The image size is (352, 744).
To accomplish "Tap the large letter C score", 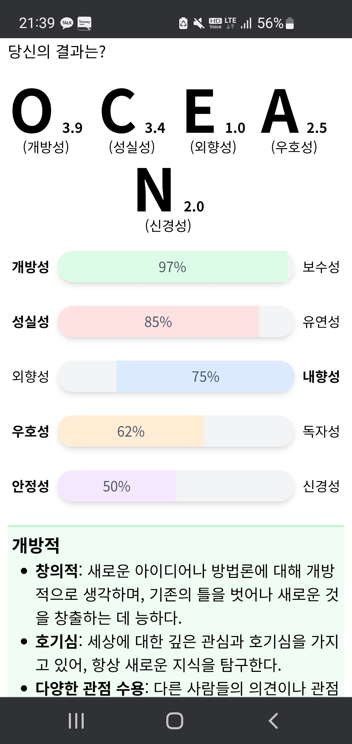I will 118,111.
